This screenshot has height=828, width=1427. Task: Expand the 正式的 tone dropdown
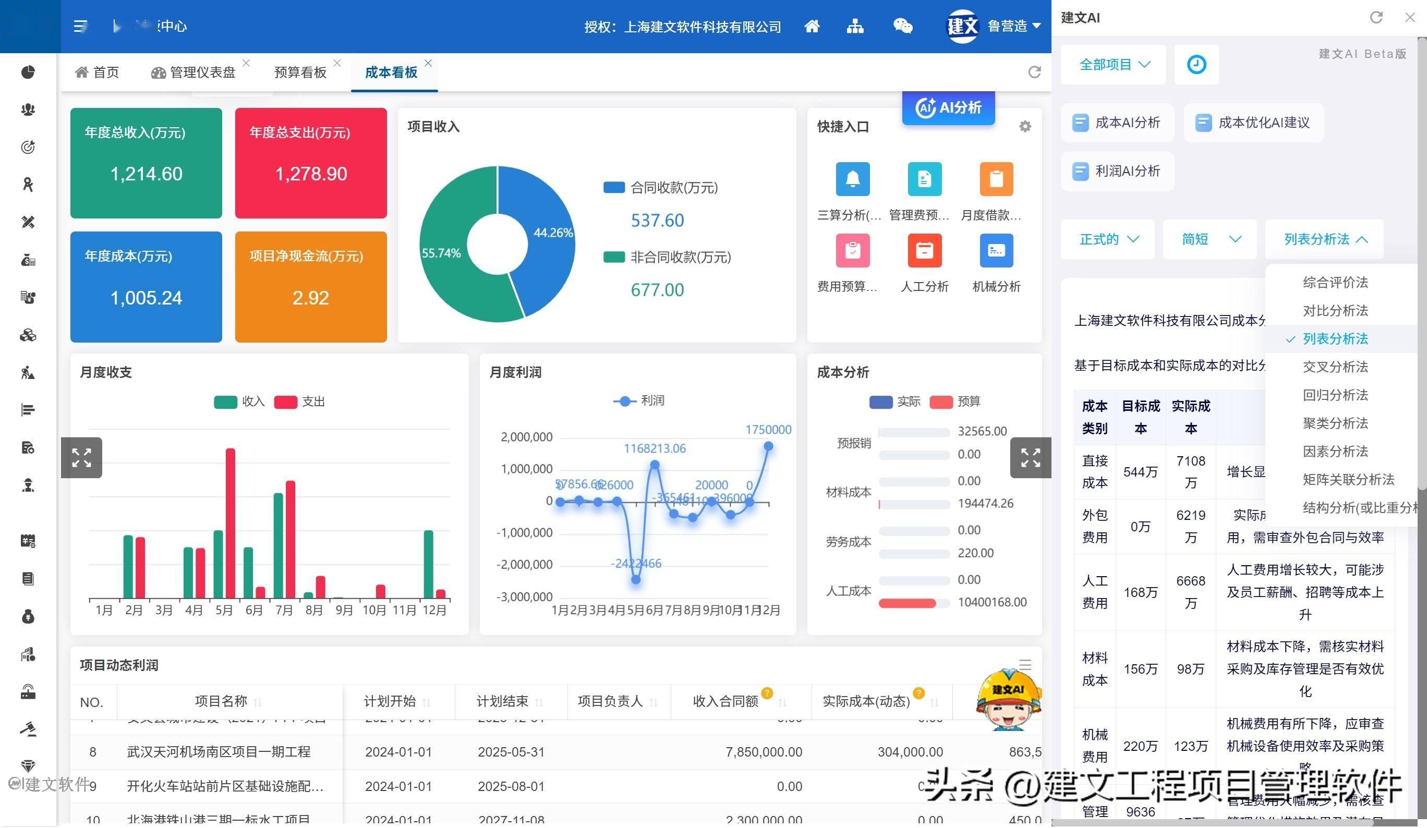click(x=1108, y=239)
